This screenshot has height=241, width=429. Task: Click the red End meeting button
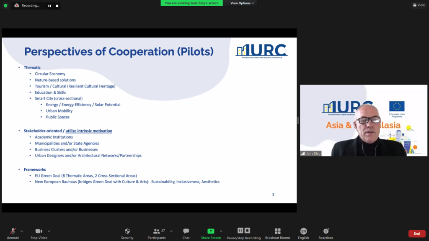click(416, 233)
